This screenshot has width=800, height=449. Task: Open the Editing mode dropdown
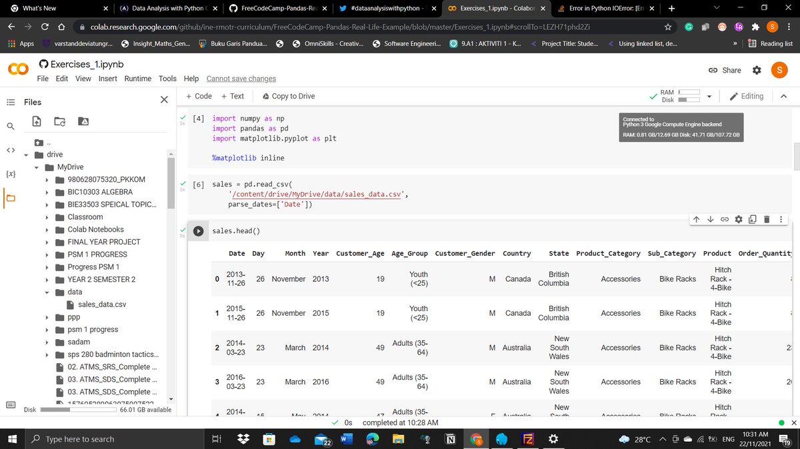[x=747, y=97]
